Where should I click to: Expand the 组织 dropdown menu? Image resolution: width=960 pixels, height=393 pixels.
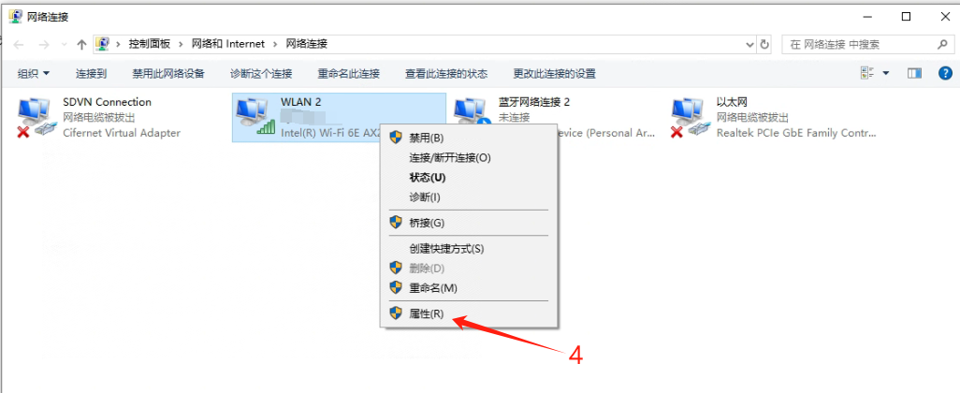[34, 74]
